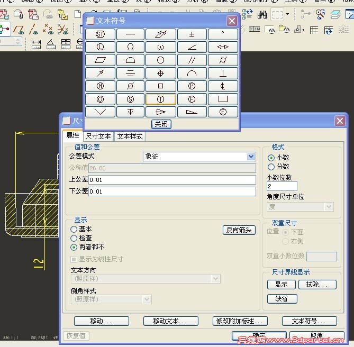Click the 上公差 input field
Screen dimensions: 354x347
click(172, 180)
